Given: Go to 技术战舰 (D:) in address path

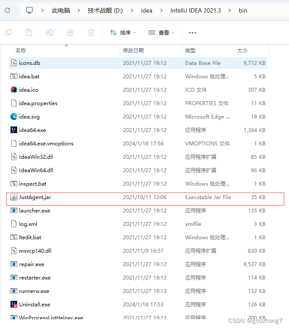Looking at the screenshot, I should coord(105,10).
